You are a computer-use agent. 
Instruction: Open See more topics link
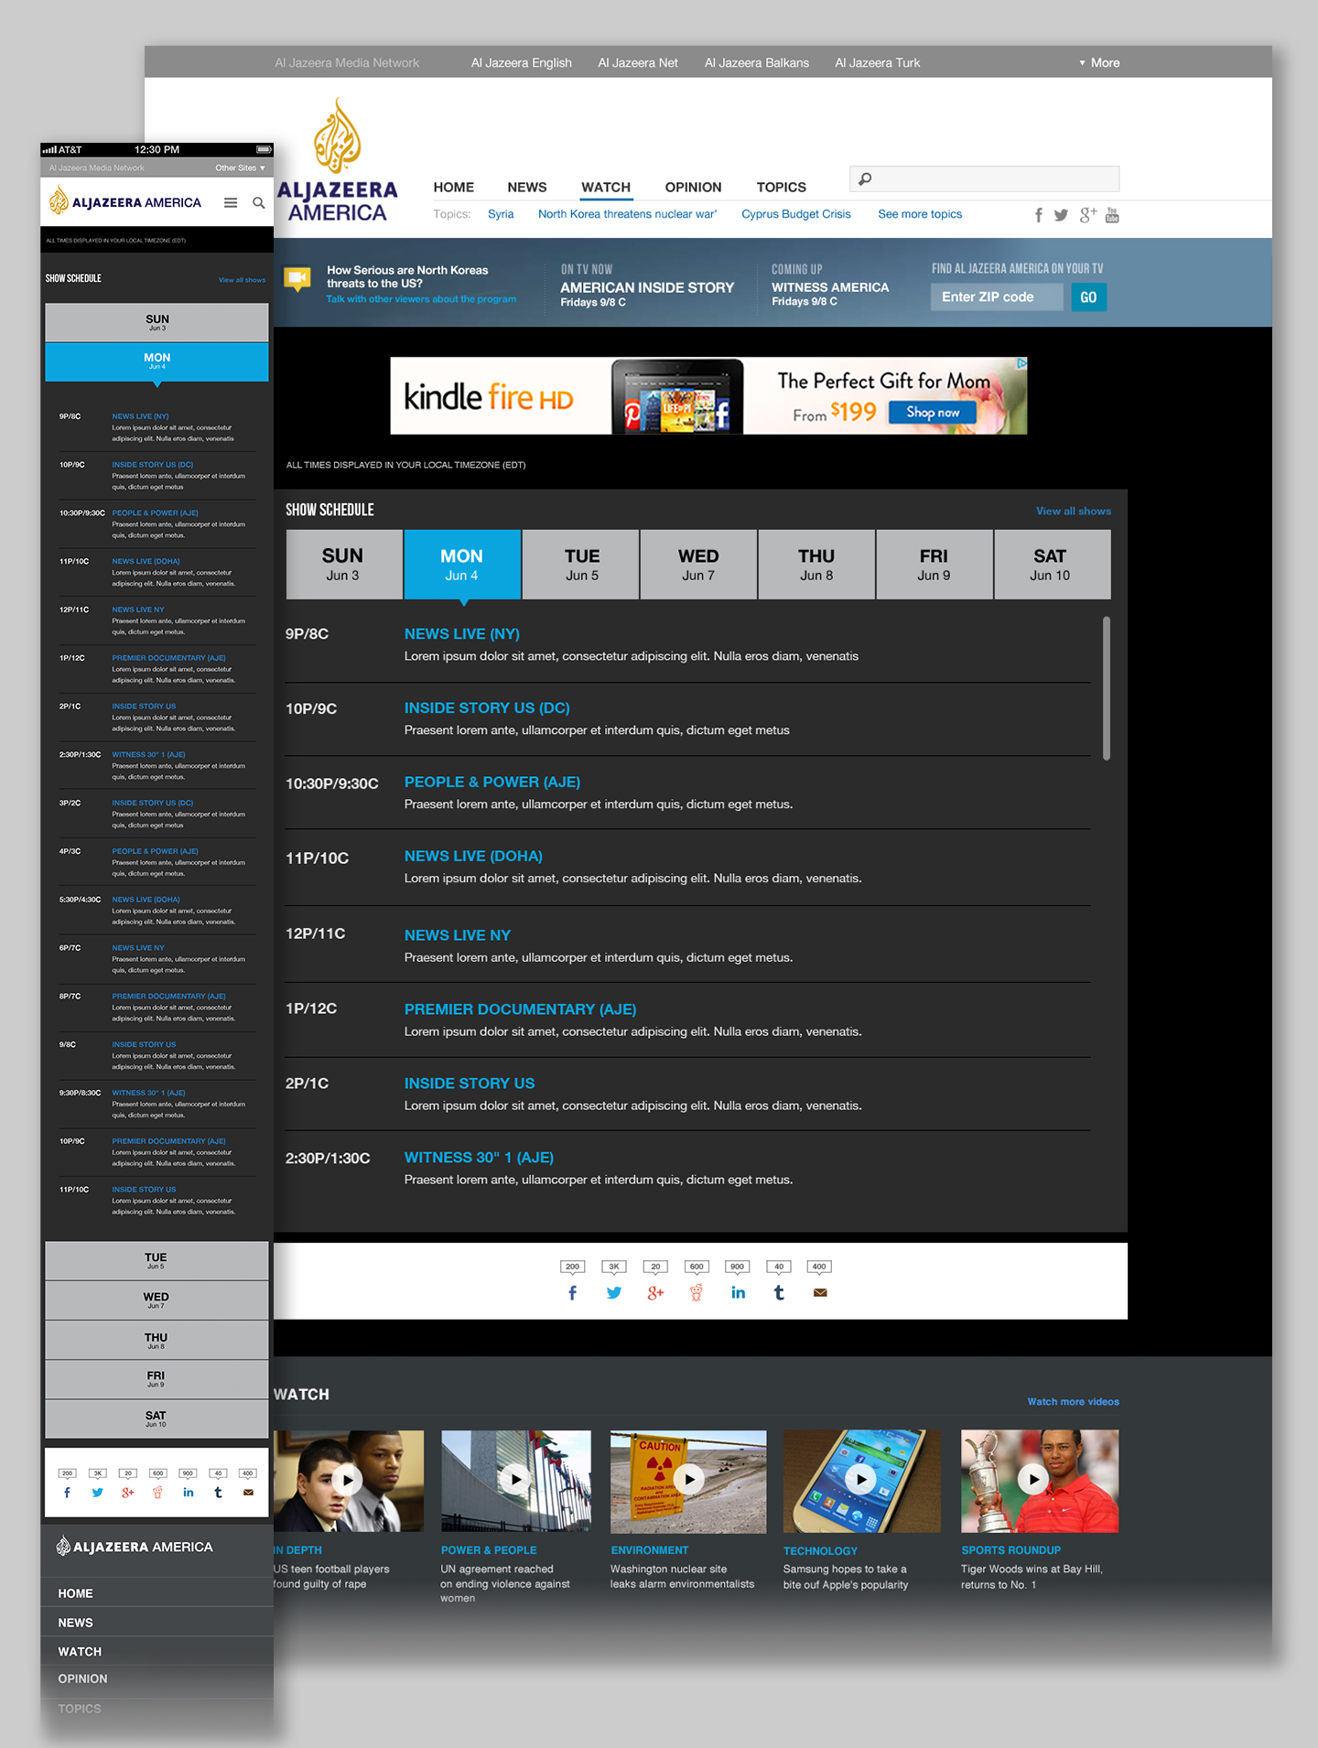pyautogui.click(x=920, y=214)
